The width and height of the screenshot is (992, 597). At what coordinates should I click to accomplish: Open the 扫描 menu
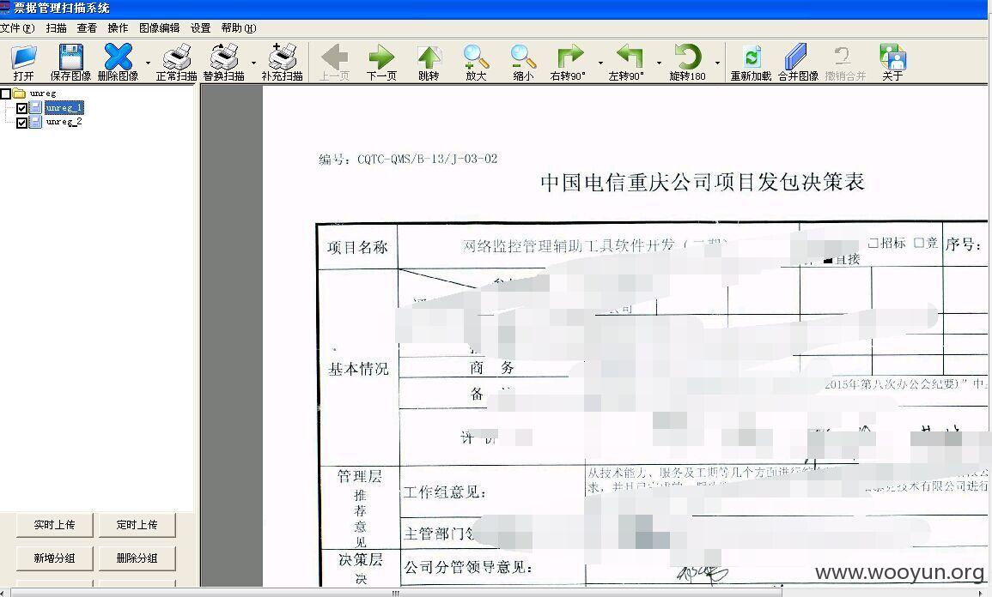click(57, 27)
